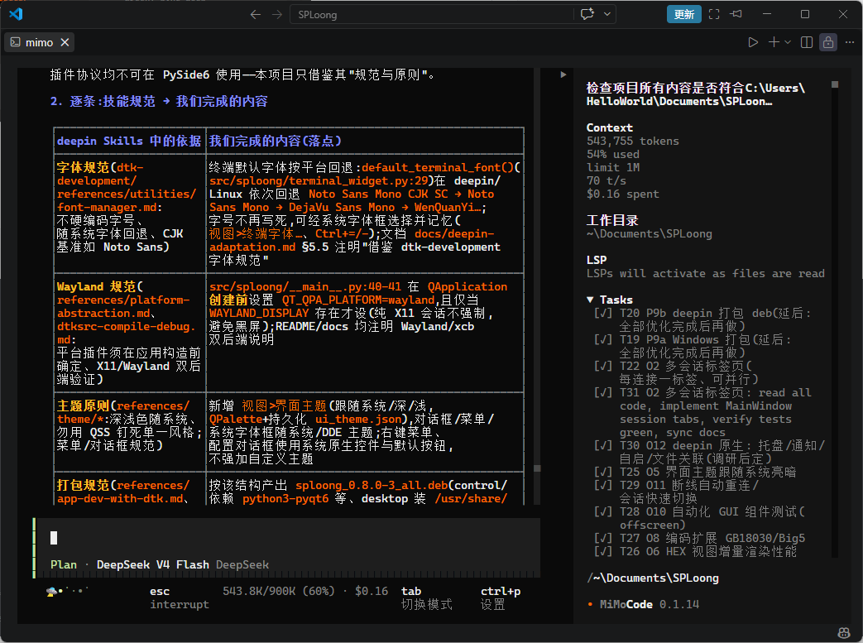Switch to the mimo tab
The image size is (863, 643).
pos(40,42)
